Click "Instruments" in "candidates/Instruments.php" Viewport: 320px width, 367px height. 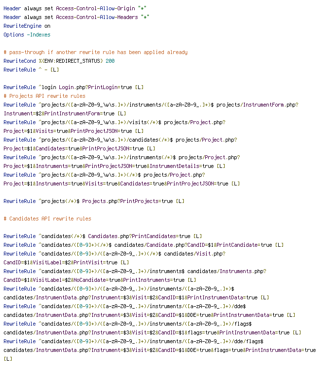click(x=236, y=271)
